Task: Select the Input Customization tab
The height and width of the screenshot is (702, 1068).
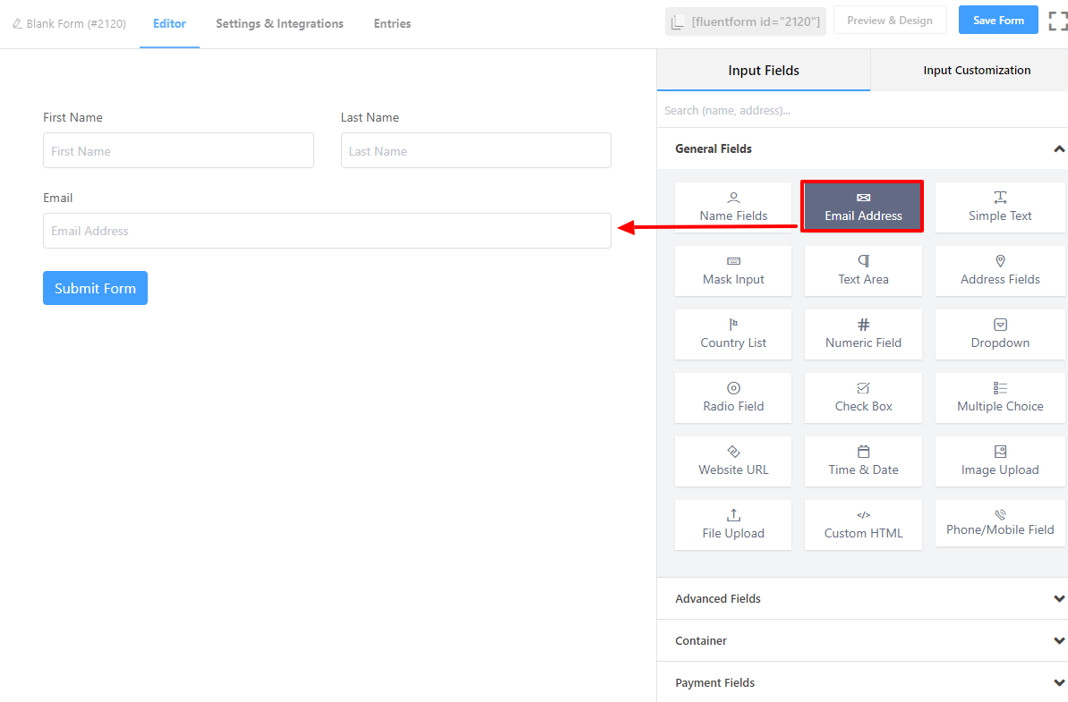Action: [976, 70]
